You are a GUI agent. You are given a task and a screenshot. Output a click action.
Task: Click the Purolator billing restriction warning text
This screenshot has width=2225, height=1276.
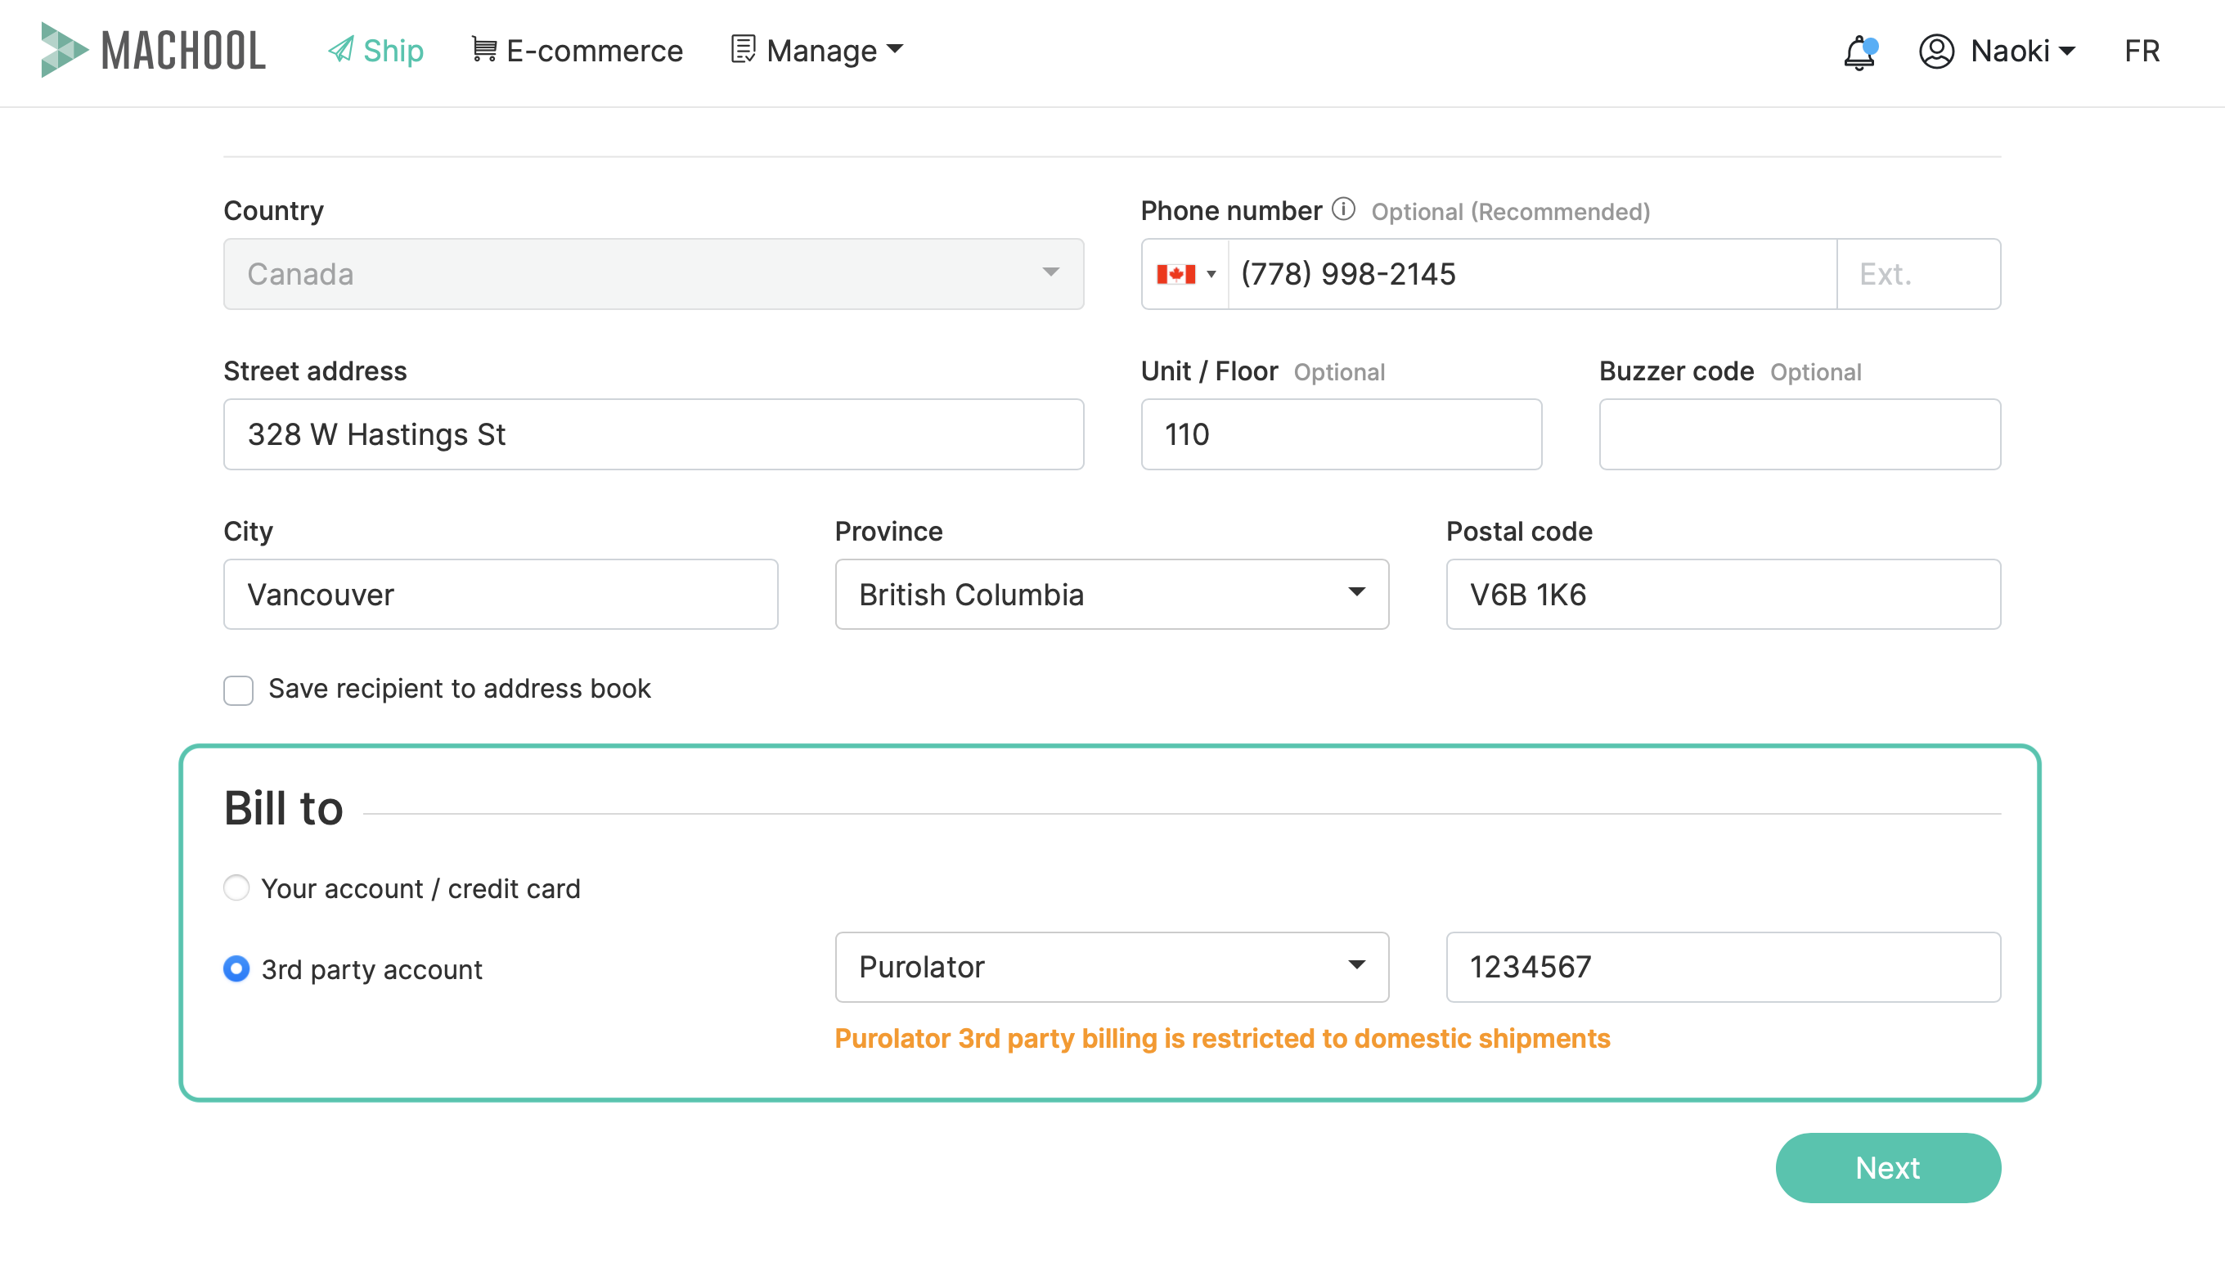point(1222,1039)
